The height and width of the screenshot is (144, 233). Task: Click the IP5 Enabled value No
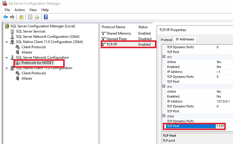219,67
